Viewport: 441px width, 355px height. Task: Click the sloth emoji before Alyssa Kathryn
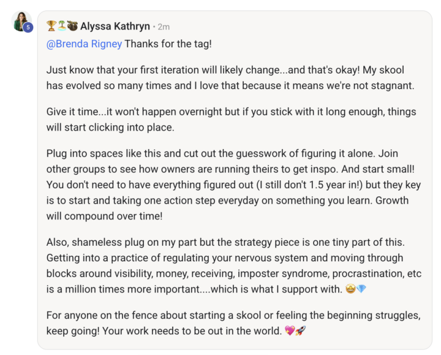(x=72, y=26)
